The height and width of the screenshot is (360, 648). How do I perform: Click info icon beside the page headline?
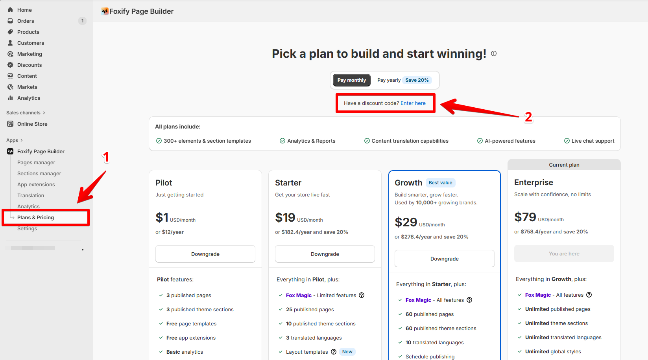(x=494, y=53)
